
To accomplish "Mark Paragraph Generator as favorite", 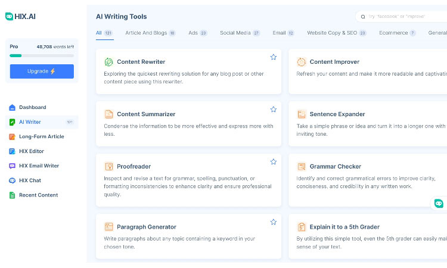I will 274,222.
